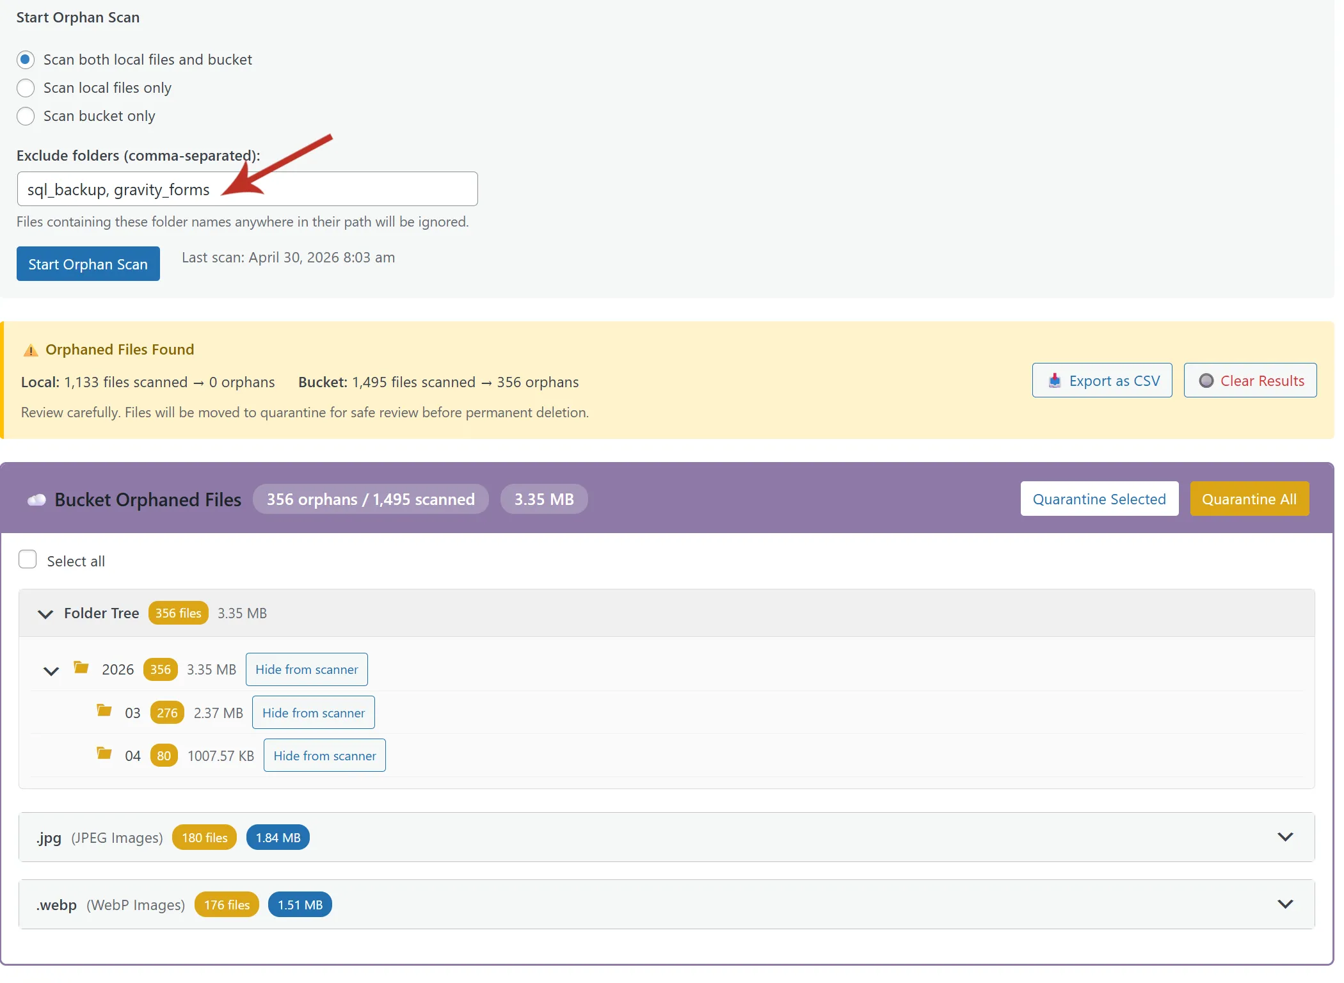
Task: Click the 04 folder icon
Action: (x=104, y=753)
